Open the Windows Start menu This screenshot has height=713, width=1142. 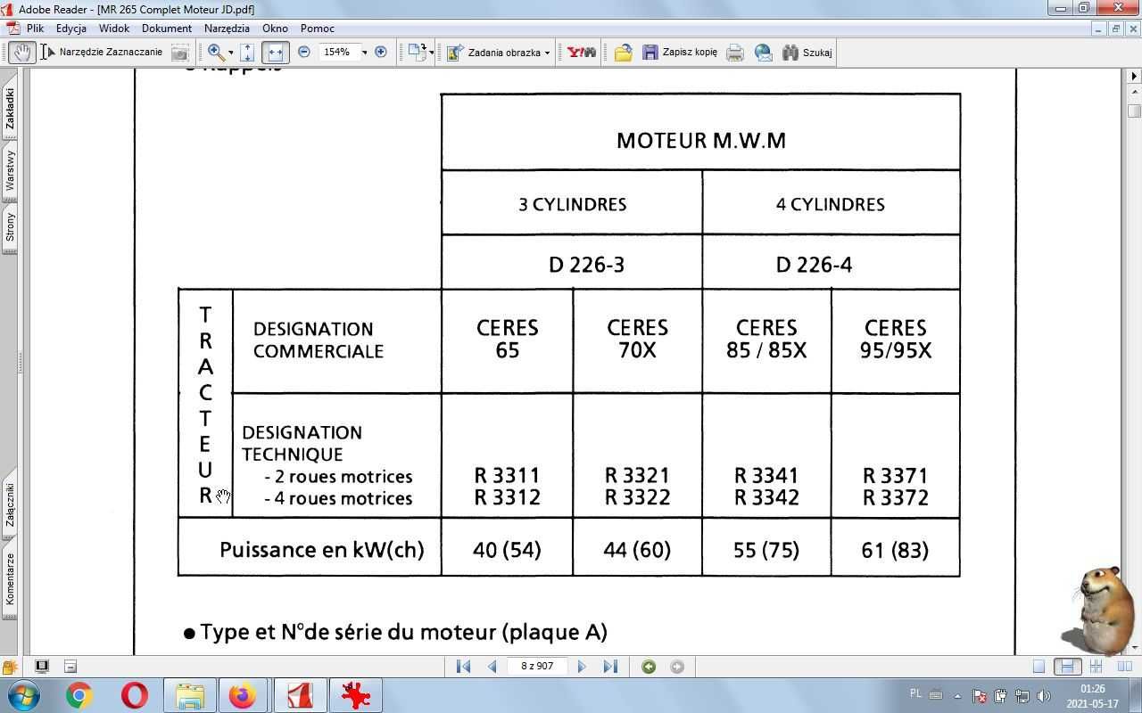coord(22,695)
